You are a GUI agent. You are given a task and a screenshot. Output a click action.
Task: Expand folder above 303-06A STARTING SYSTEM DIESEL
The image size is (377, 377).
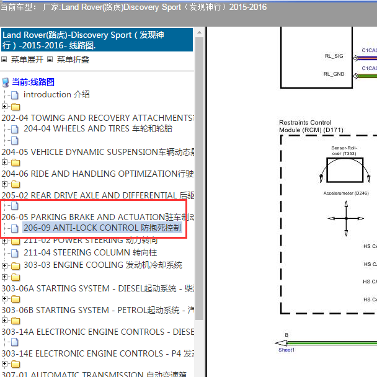(4, 277)
